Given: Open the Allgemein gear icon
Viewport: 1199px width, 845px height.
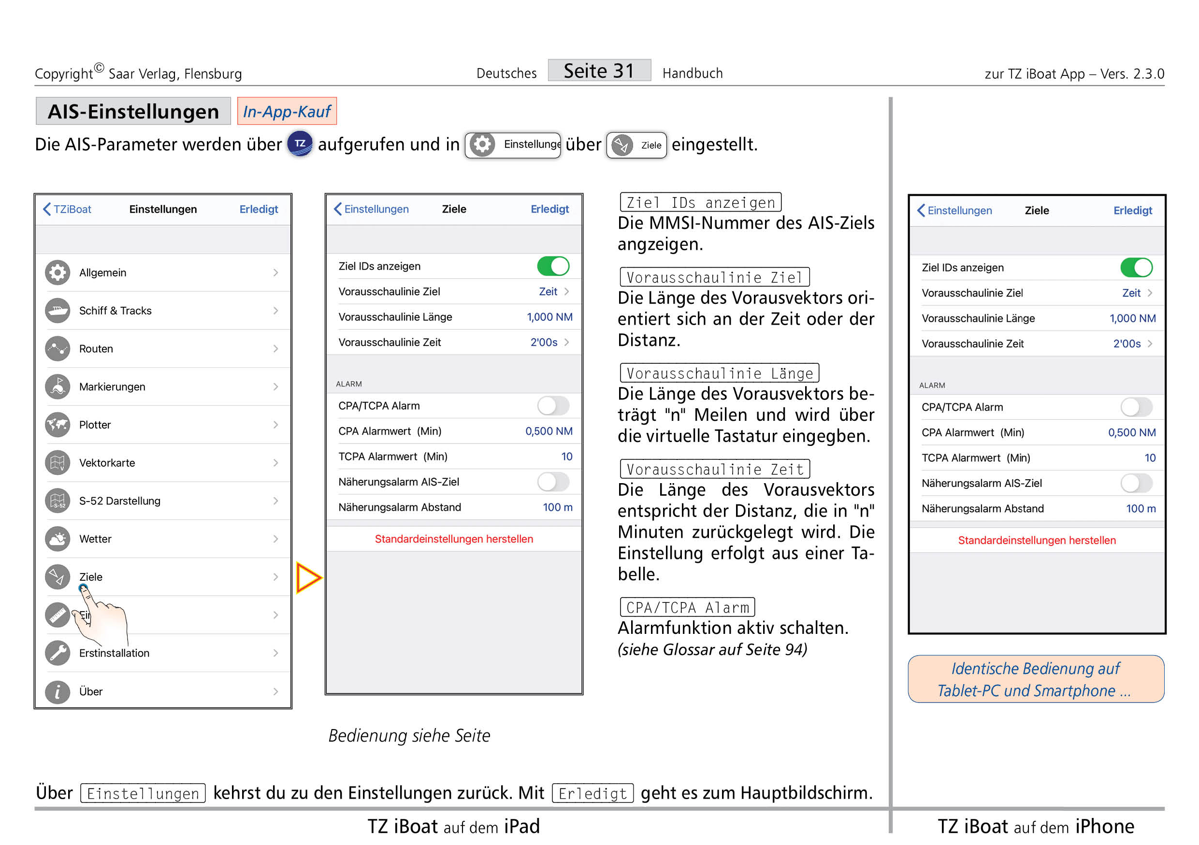Looking at the screenshot, I should click(x=58, y=273).
